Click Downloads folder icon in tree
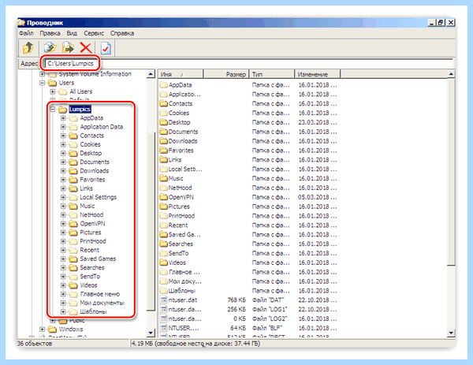473x365 pixels. tap(73, 171)
